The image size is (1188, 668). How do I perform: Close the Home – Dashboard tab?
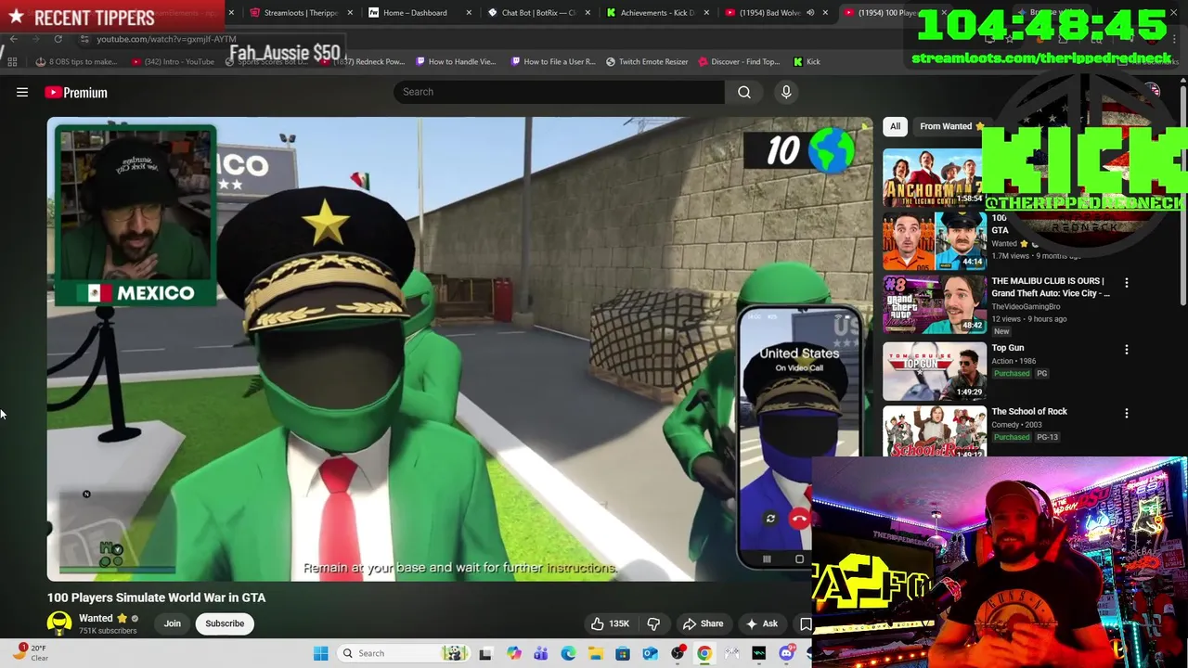469,13
